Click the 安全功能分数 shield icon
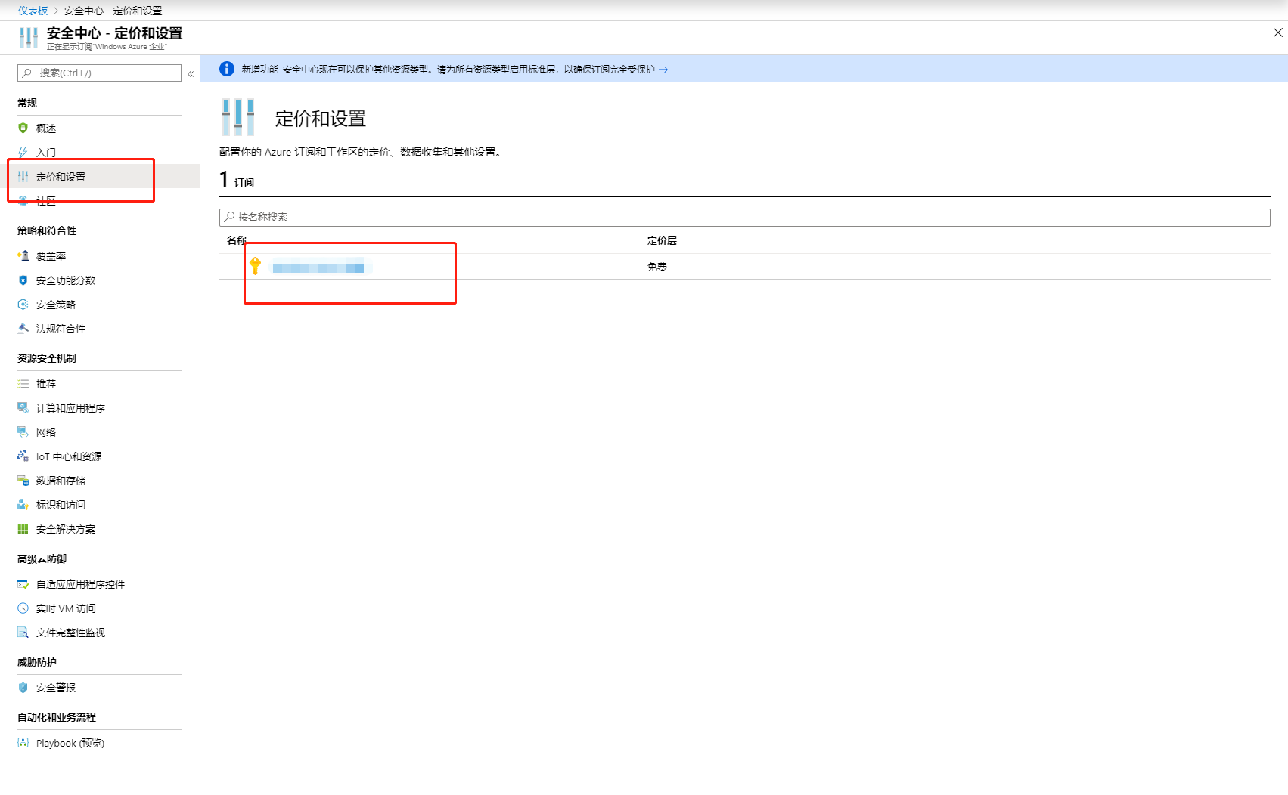Image resolution: width=1288 pixels, height=795 pixels. [x=23, y=280]
